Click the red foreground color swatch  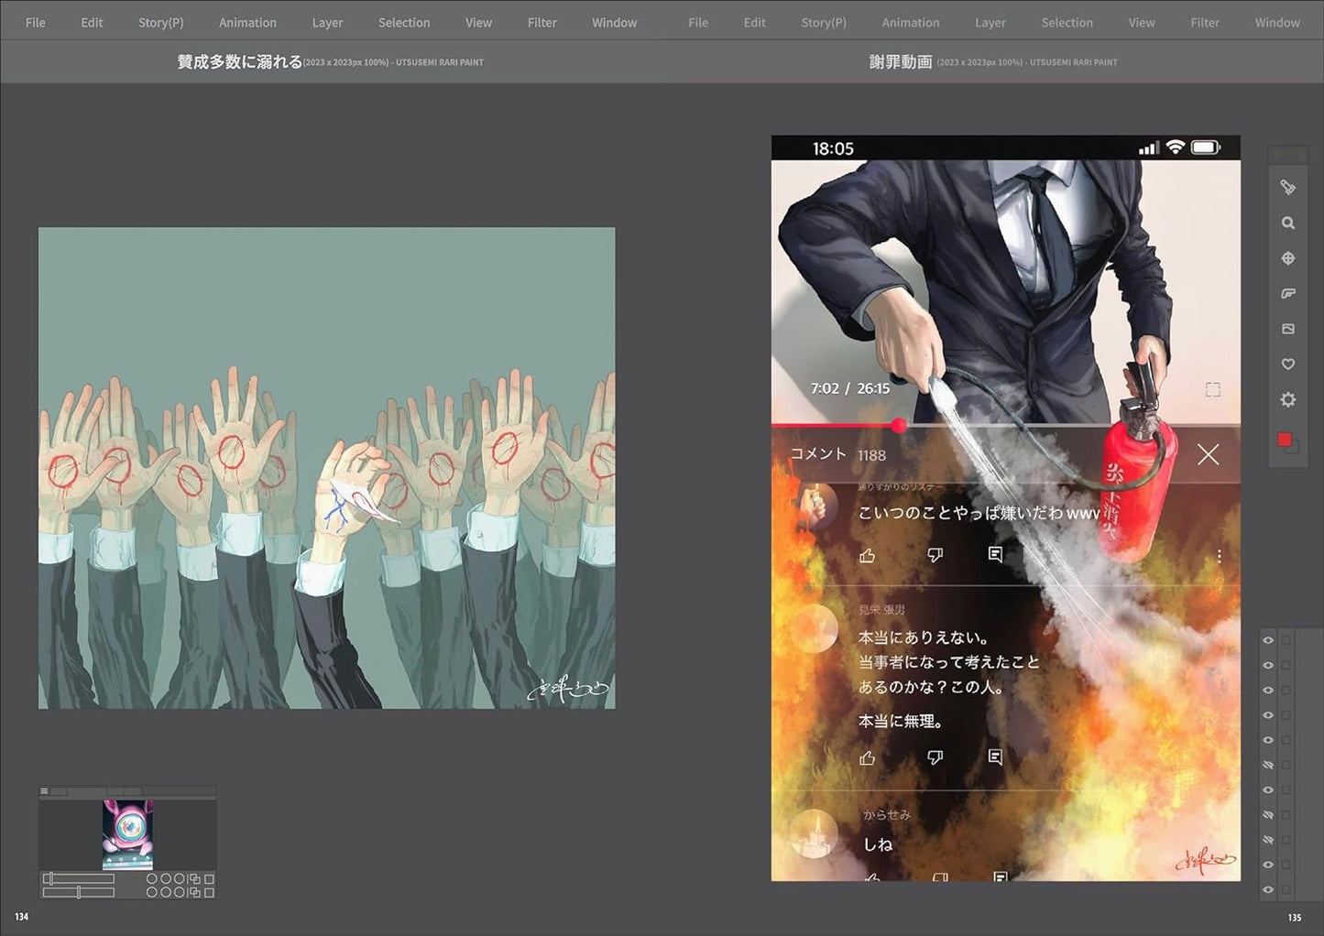[x=1285, y=441]
